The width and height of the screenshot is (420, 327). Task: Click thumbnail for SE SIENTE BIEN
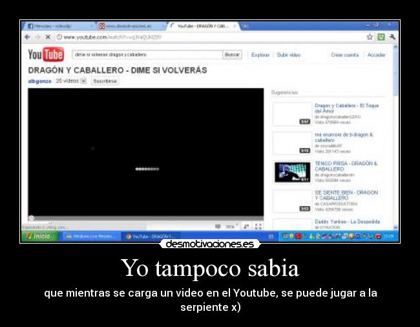292,201
